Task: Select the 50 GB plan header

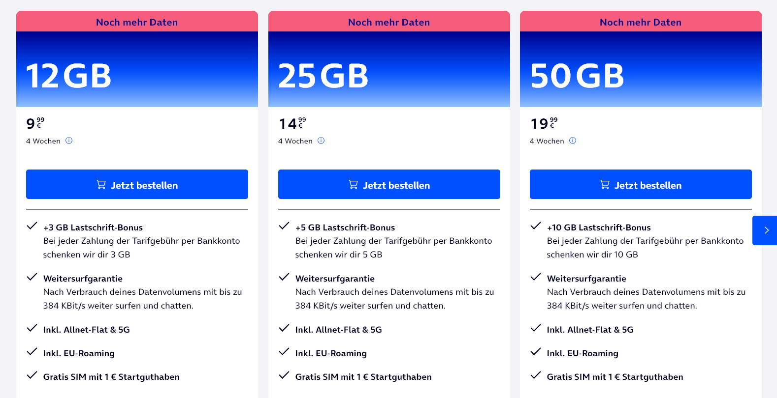Action: tap(641, 69)
